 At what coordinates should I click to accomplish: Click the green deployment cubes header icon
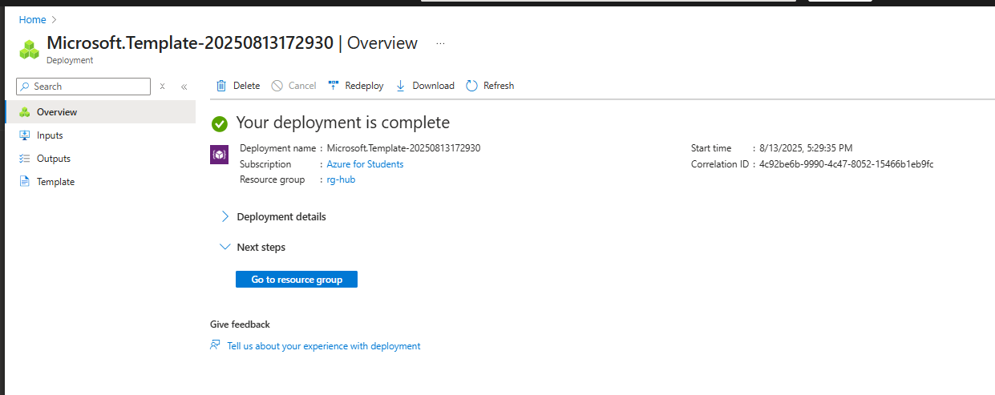coord(30,49)
